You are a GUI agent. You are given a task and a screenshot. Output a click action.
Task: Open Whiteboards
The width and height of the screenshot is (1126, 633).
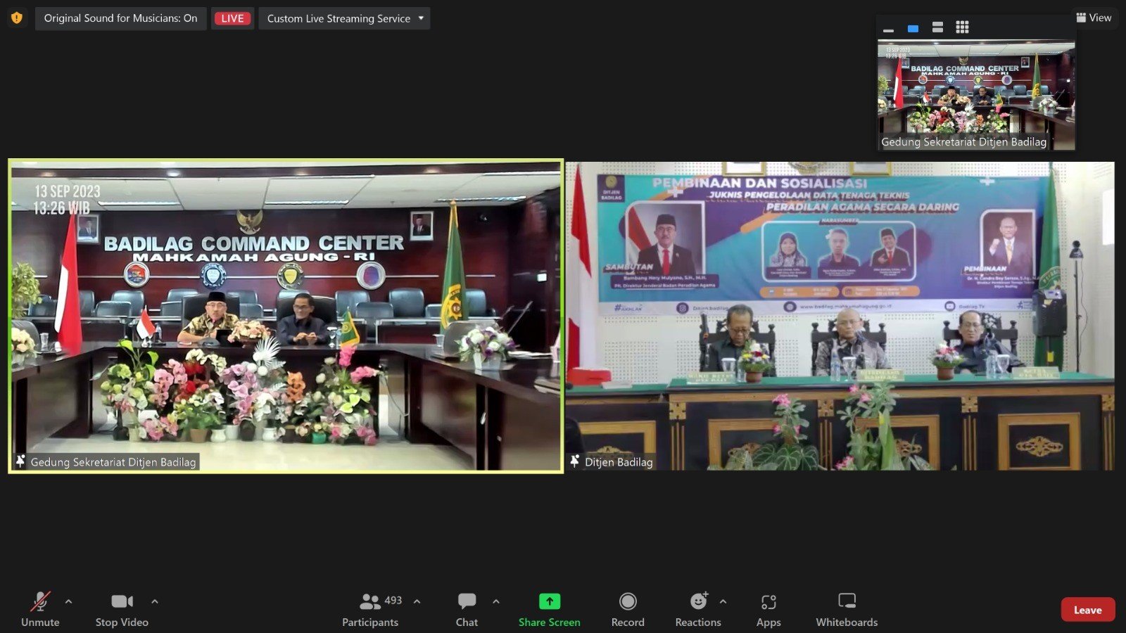tap(847, 609)
